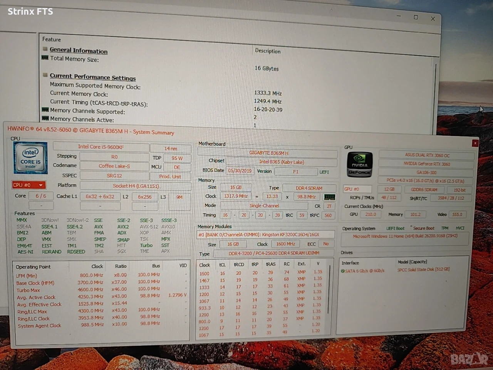493x370 pixels.
Task: Click the icon beside Total Memory Size
Action: (x=45, y=58)
